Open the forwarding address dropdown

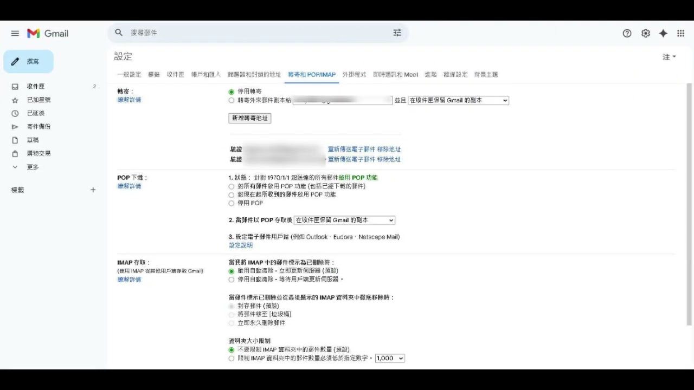tap(343, 100)
